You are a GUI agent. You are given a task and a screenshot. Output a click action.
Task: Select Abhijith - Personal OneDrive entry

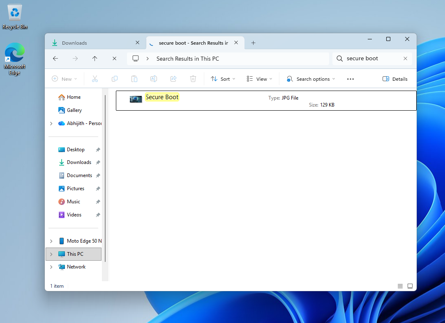tap(79, 123)
